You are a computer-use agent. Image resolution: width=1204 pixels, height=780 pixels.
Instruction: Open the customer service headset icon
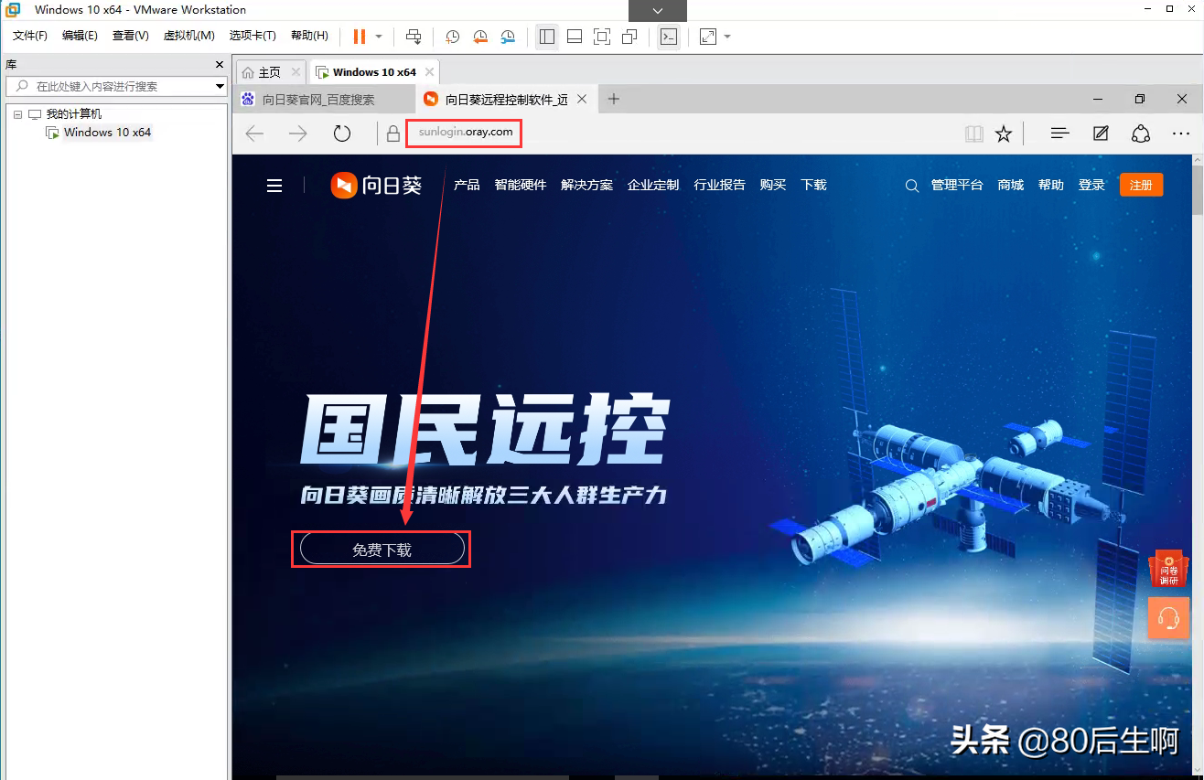click(1168, 617)
